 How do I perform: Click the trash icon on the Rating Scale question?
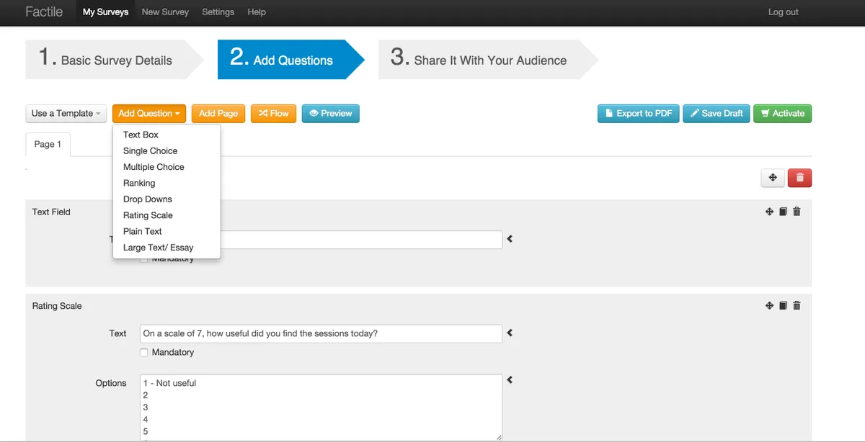point(797,305)
